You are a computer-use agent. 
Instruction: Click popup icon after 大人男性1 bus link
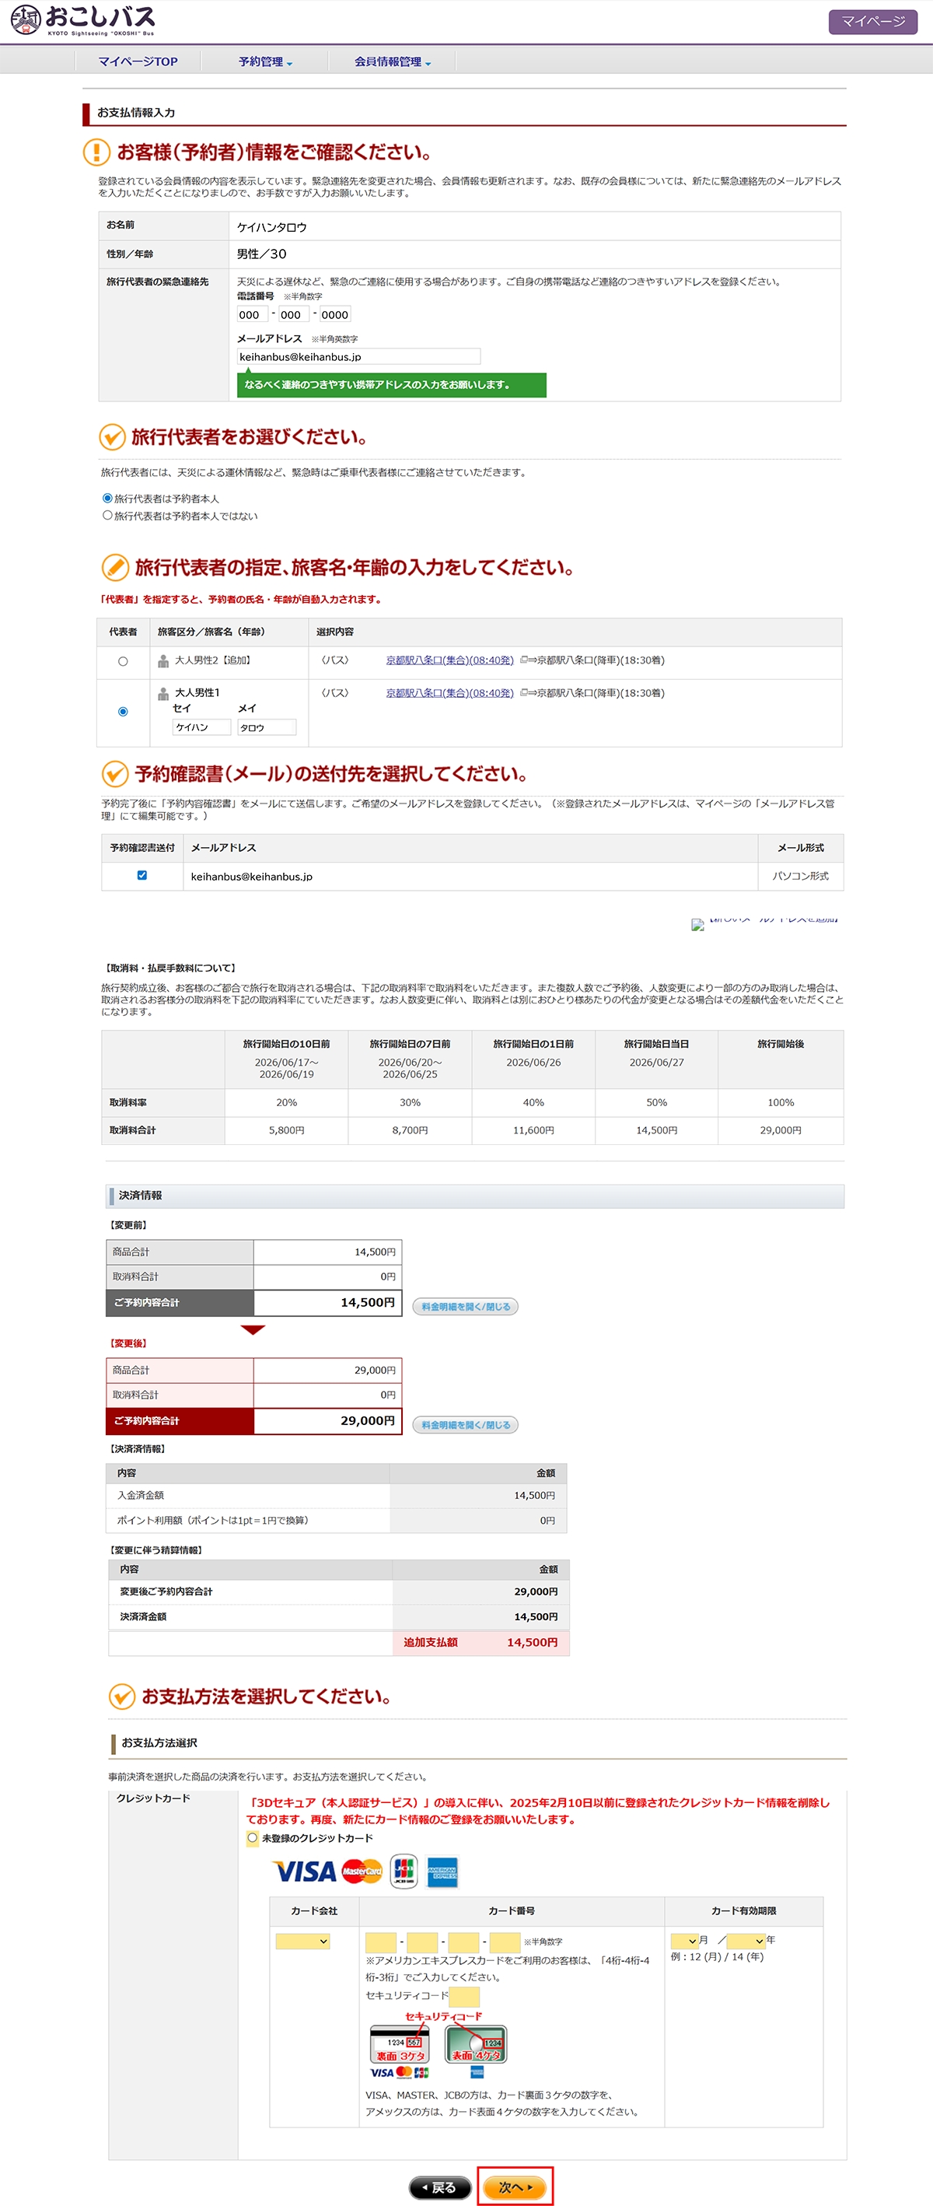(x=524, y=693)
